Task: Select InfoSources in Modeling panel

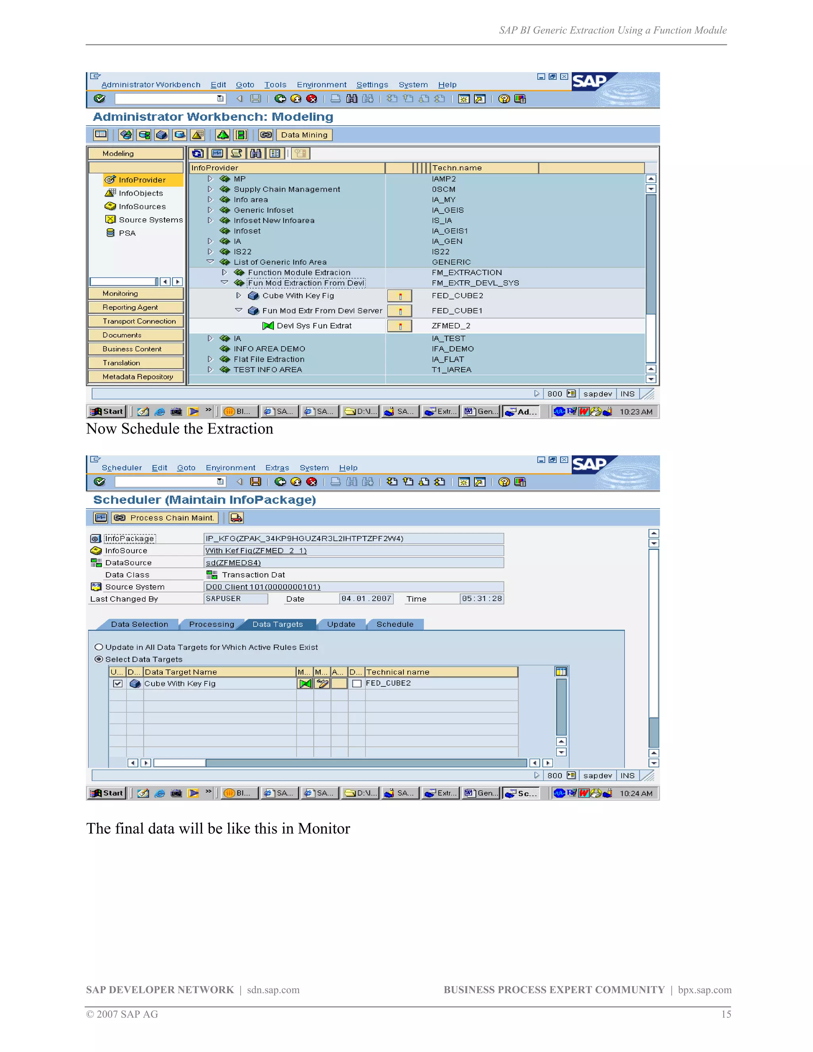Action: coord(142,206)
